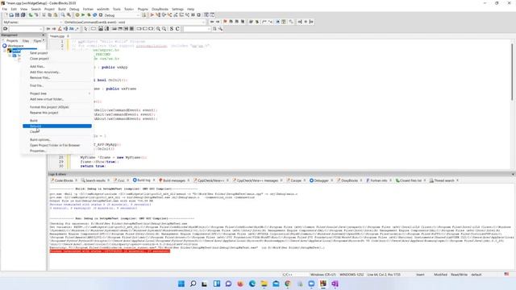
Task: Click the Build gear toolbar icon
Action: (77, 15)
